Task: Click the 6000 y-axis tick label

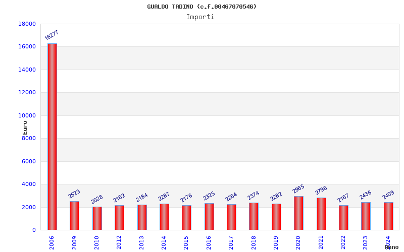Action: click(29, 161)
